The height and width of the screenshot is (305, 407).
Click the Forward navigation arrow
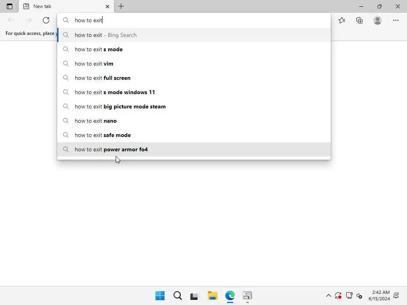point(29,20)
